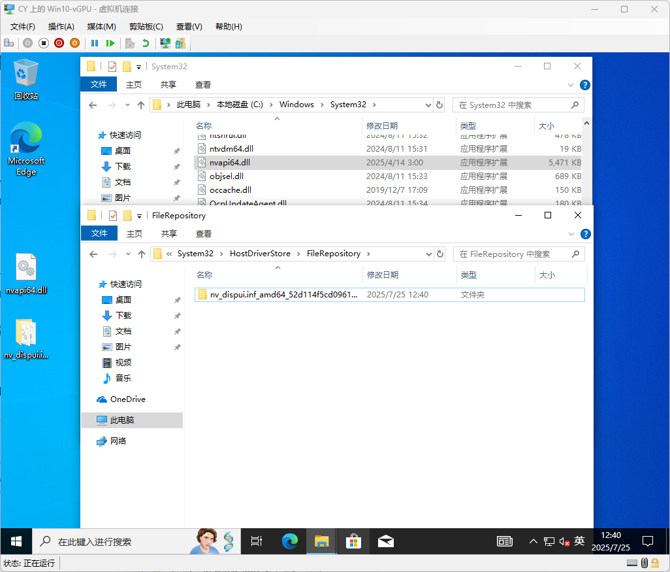The image size is (670, 572).
Task: Toggle the 英 input language indicator
Action: pyautogui.click(x=579, y=541)
